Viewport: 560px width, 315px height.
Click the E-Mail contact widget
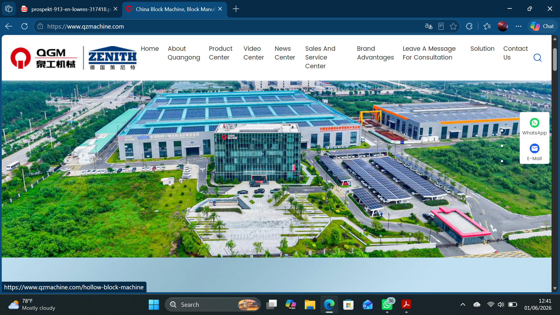pyautogui.click(x=534, y=152)
